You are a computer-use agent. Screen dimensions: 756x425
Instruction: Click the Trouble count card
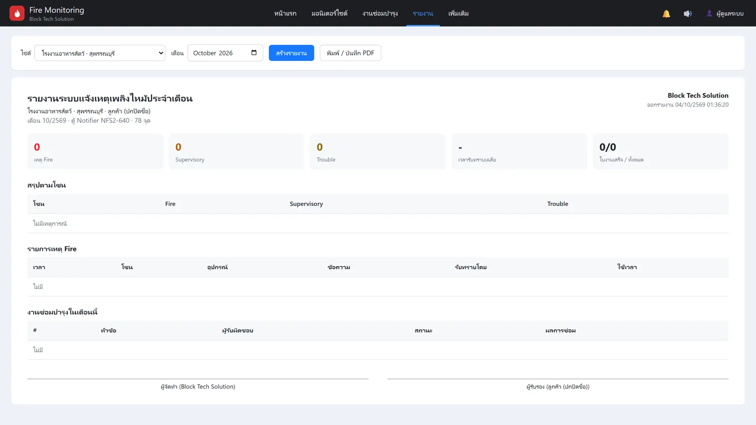point(378,152)
